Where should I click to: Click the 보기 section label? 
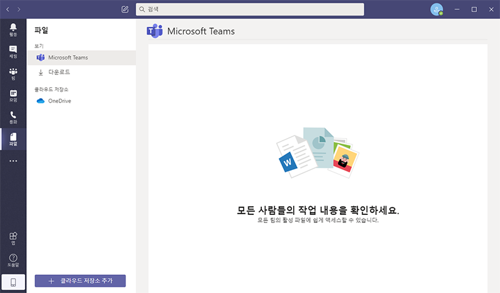tap(39, 46)
